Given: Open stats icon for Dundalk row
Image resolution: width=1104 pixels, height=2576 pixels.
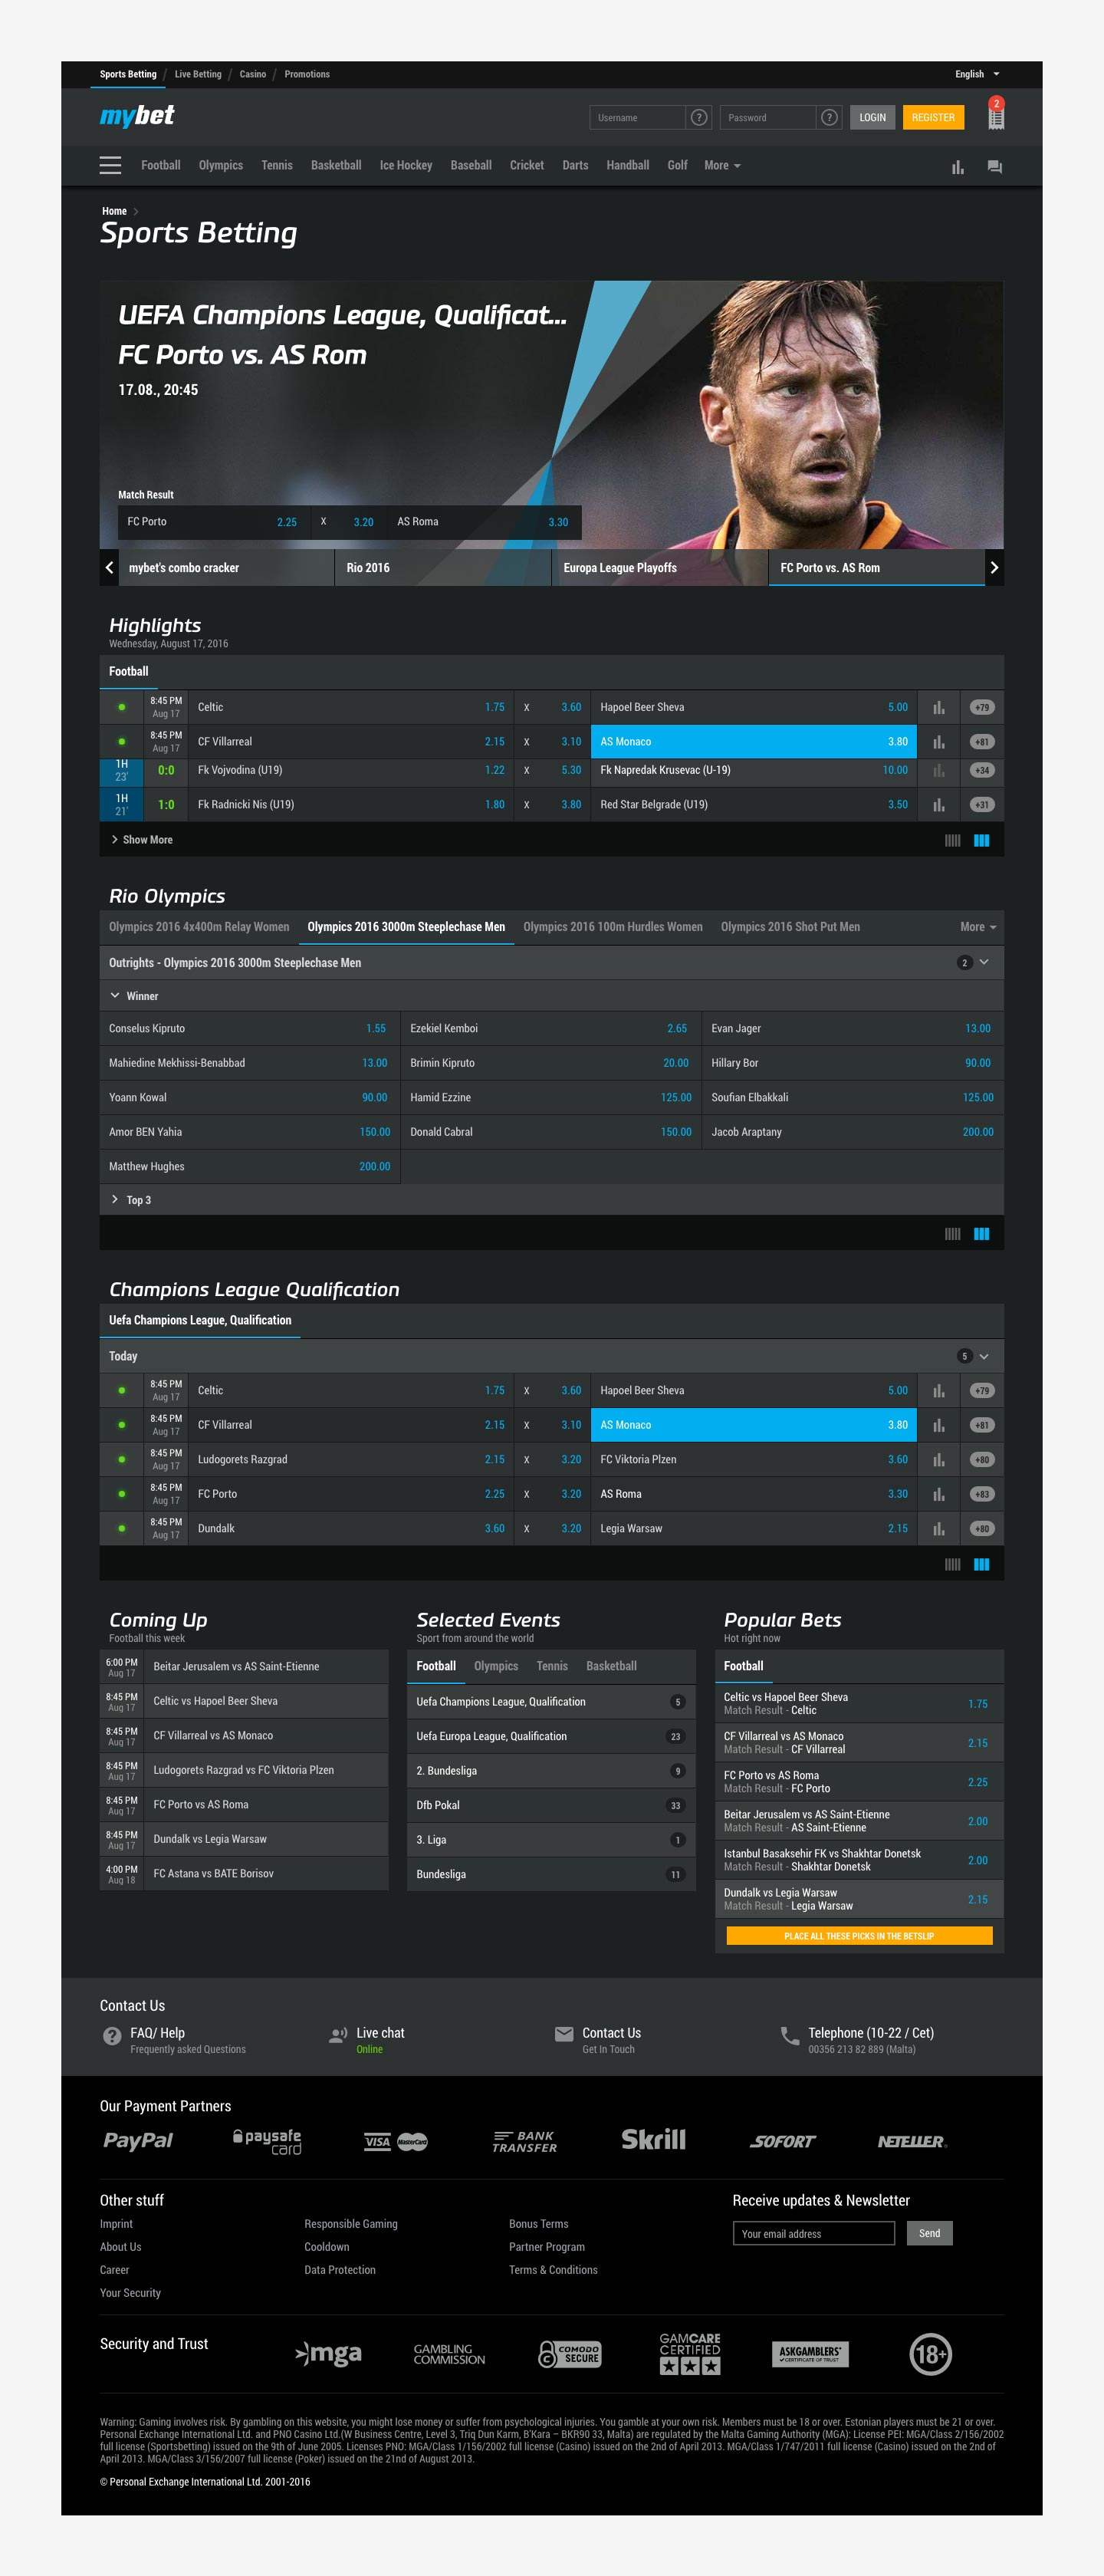Looking at the screenshot, I should 938,1528.
